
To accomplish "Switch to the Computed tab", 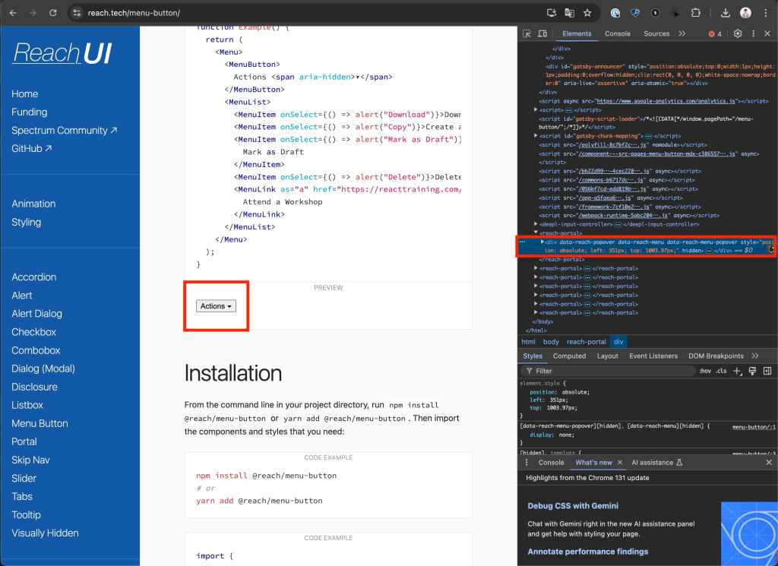I will click(x=569, y=356).
